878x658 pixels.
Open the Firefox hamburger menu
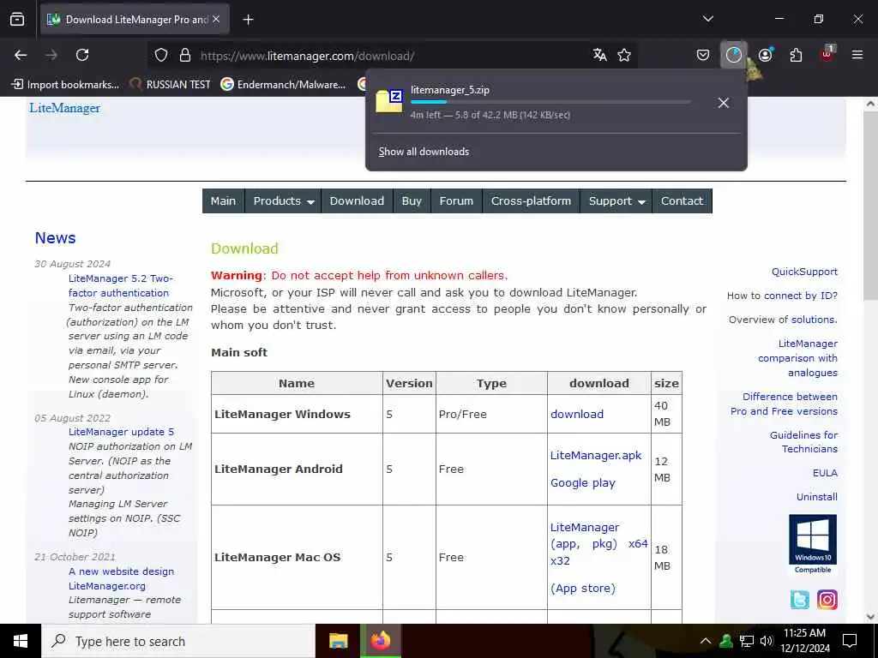pyautogui.click(x=857, y=55)
